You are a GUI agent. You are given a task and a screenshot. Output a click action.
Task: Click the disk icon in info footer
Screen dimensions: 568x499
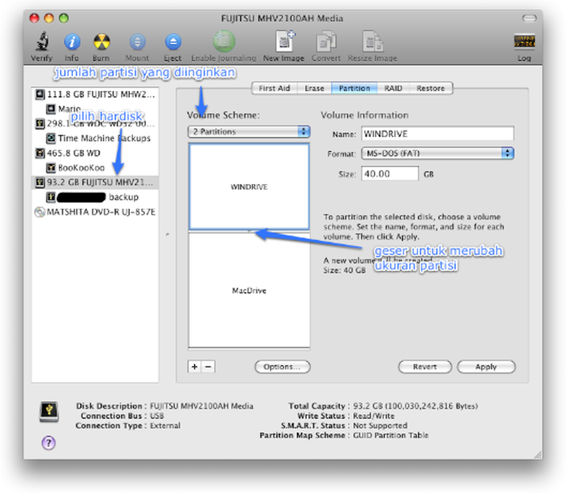49,411
